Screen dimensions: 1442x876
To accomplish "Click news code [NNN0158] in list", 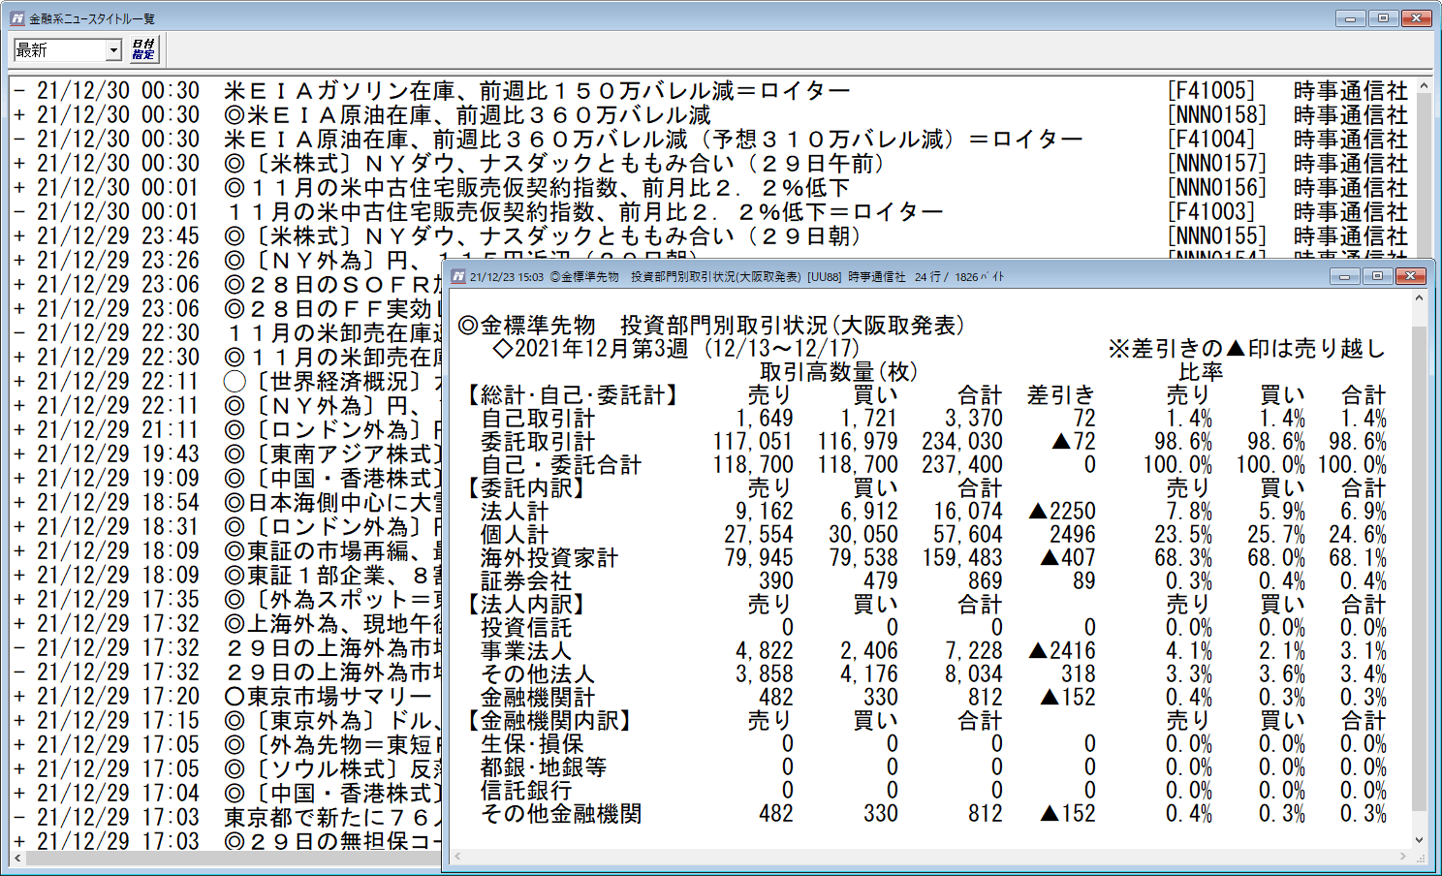I will click(x=1216, y=115).
